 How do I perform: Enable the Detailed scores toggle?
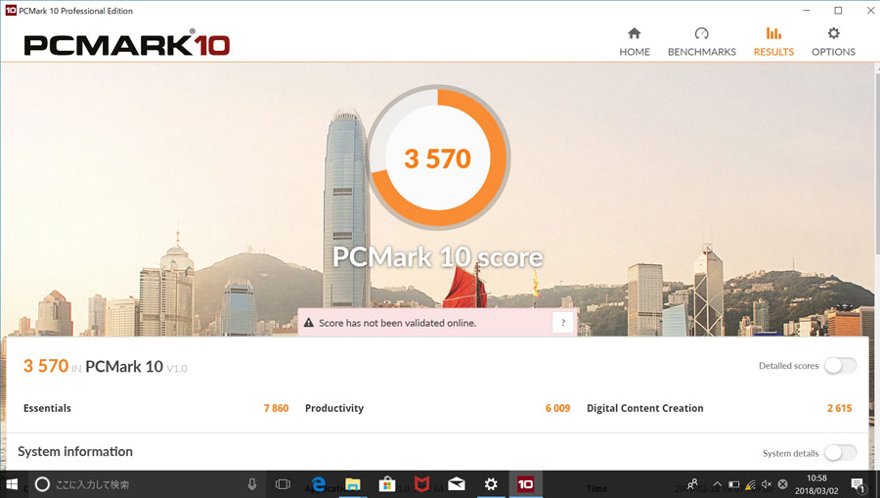click(840, 366)
